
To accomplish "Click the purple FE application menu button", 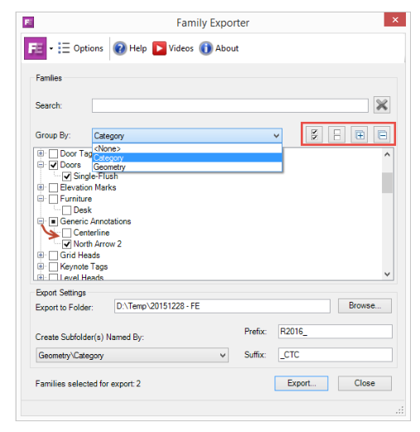I will click(36, 48).
